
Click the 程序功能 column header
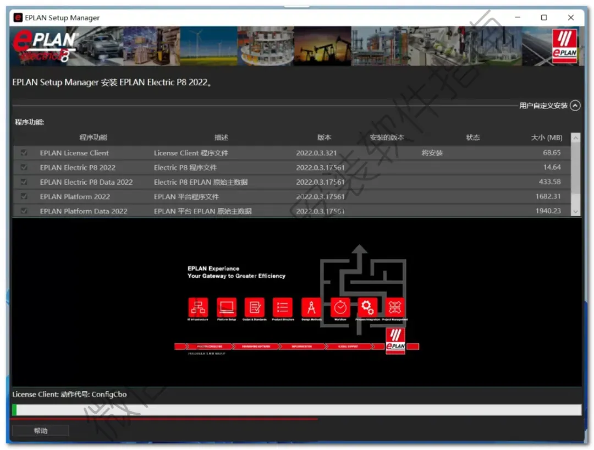click(x=93, y=137)
